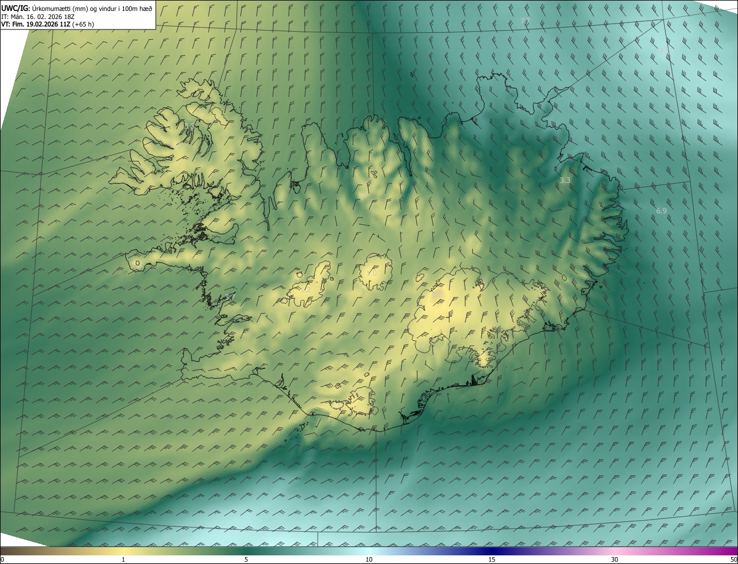Click the 1.2 value label on the map

tap(305, 290)
